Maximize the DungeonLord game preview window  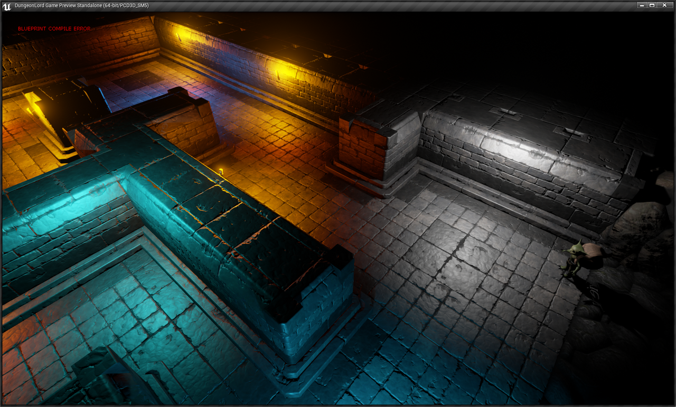click(652, 5)
